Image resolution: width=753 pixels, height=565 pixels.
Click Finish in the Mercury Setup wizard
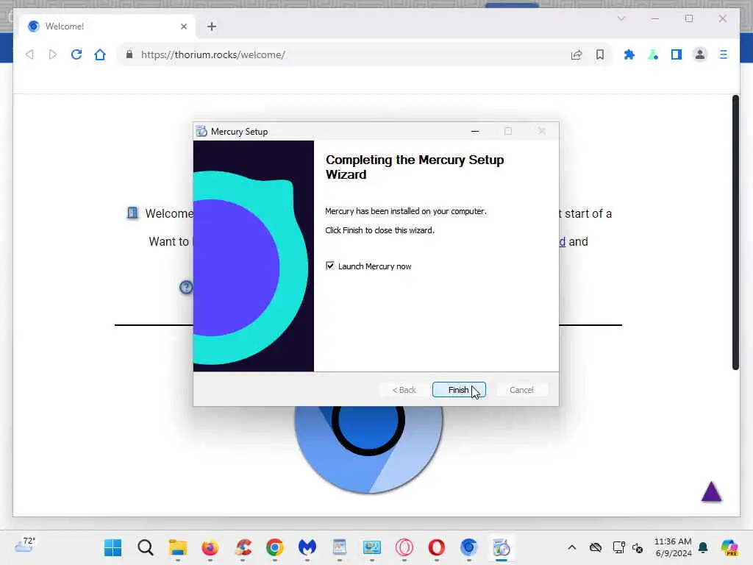(x=459, y=390)
